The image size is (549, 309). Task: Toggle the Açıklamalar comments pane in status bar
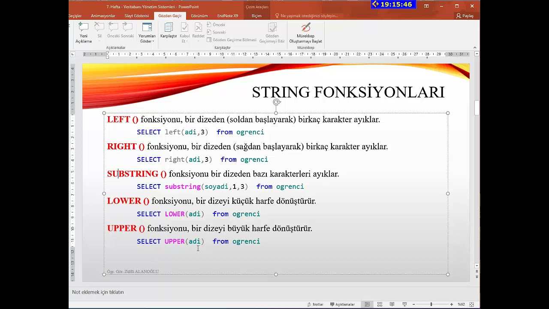(x=342, y=304)
